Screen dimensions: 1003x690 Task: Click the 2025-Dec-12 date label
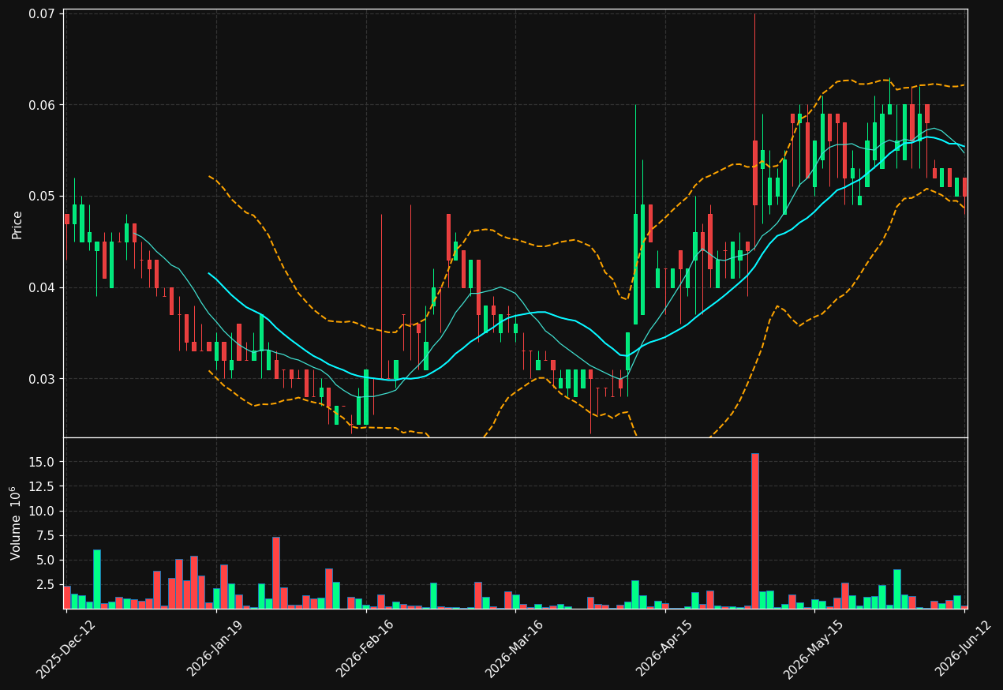pyautogui.click(x=65, y=648)
